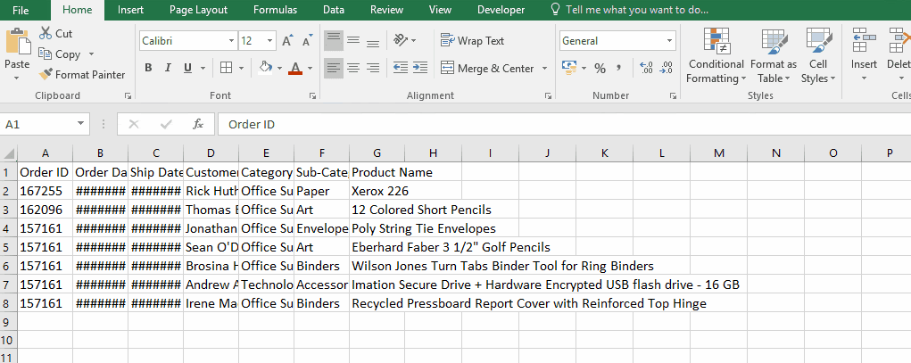Cut the selection with scissors icon
The image size is (911, 363).
point(55,34)
